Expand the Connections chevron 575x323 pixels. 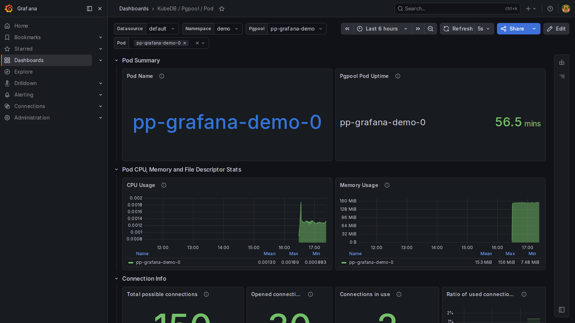(x=101, y=106)
